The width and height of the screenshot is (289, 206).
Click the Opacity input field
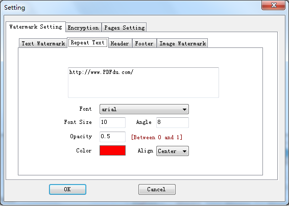click(113, 137)
